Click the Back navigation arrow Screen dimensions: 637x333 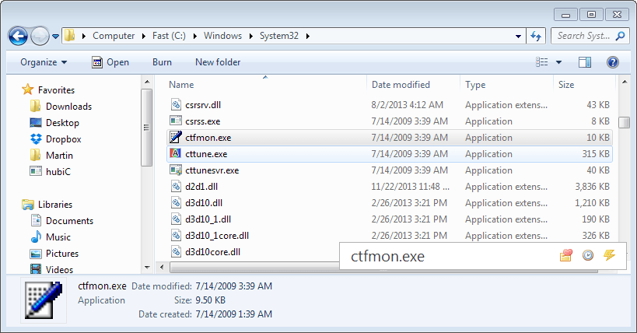pos(19,36)
